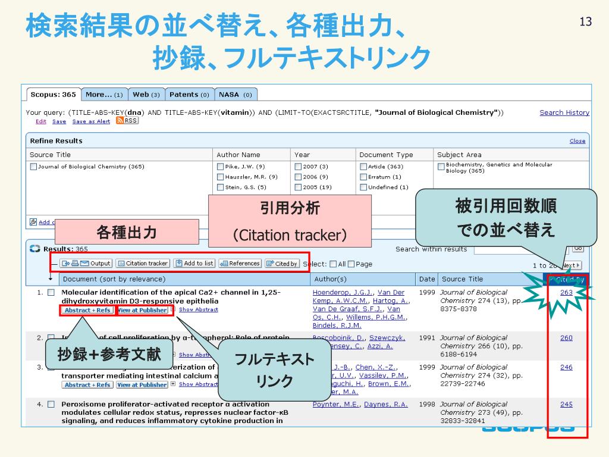Click the Cited by button
The width and height of the screenshot is (609, 457).
tap(282, 264)
